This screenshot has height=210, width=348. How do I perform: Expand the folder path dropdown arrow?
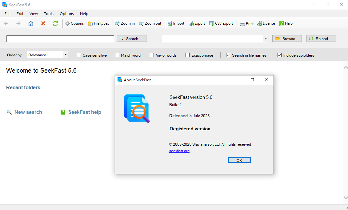pyautogui.click(x=266, y=39)
